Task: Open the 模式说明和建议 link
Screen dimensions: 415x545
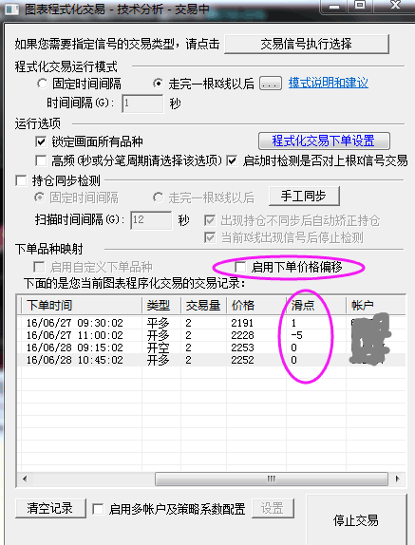Action: (x=329, y=83)
